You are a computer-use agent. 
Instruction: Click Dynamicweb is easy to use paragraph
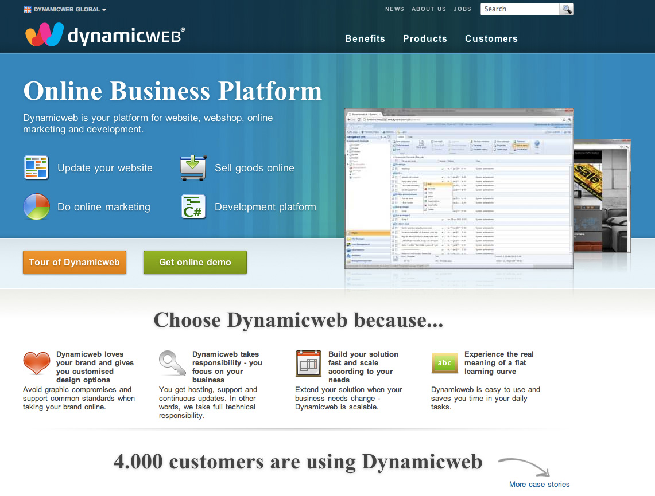click(486, 399)
